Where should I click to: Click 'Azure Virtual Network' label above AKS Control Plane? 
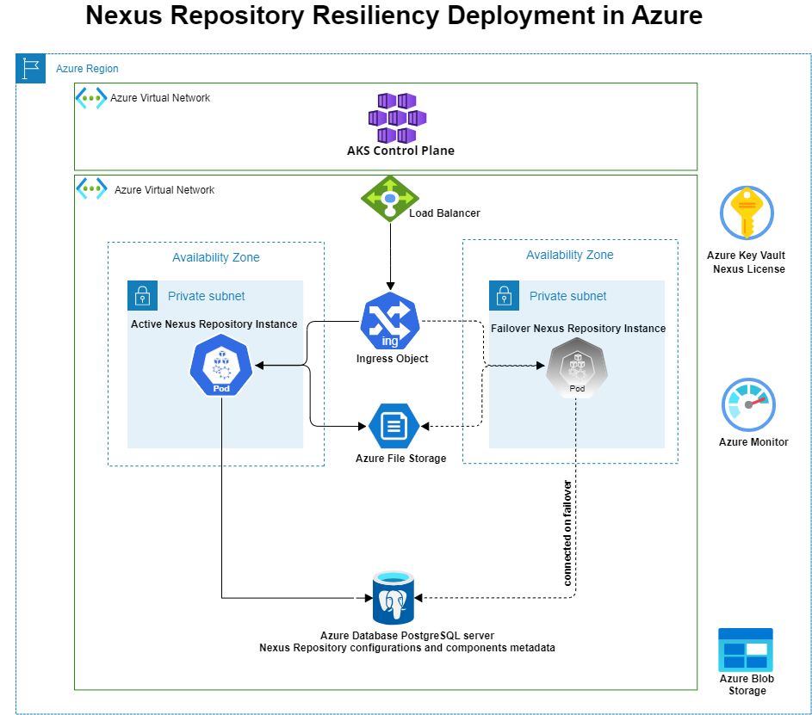click(160, 98)
